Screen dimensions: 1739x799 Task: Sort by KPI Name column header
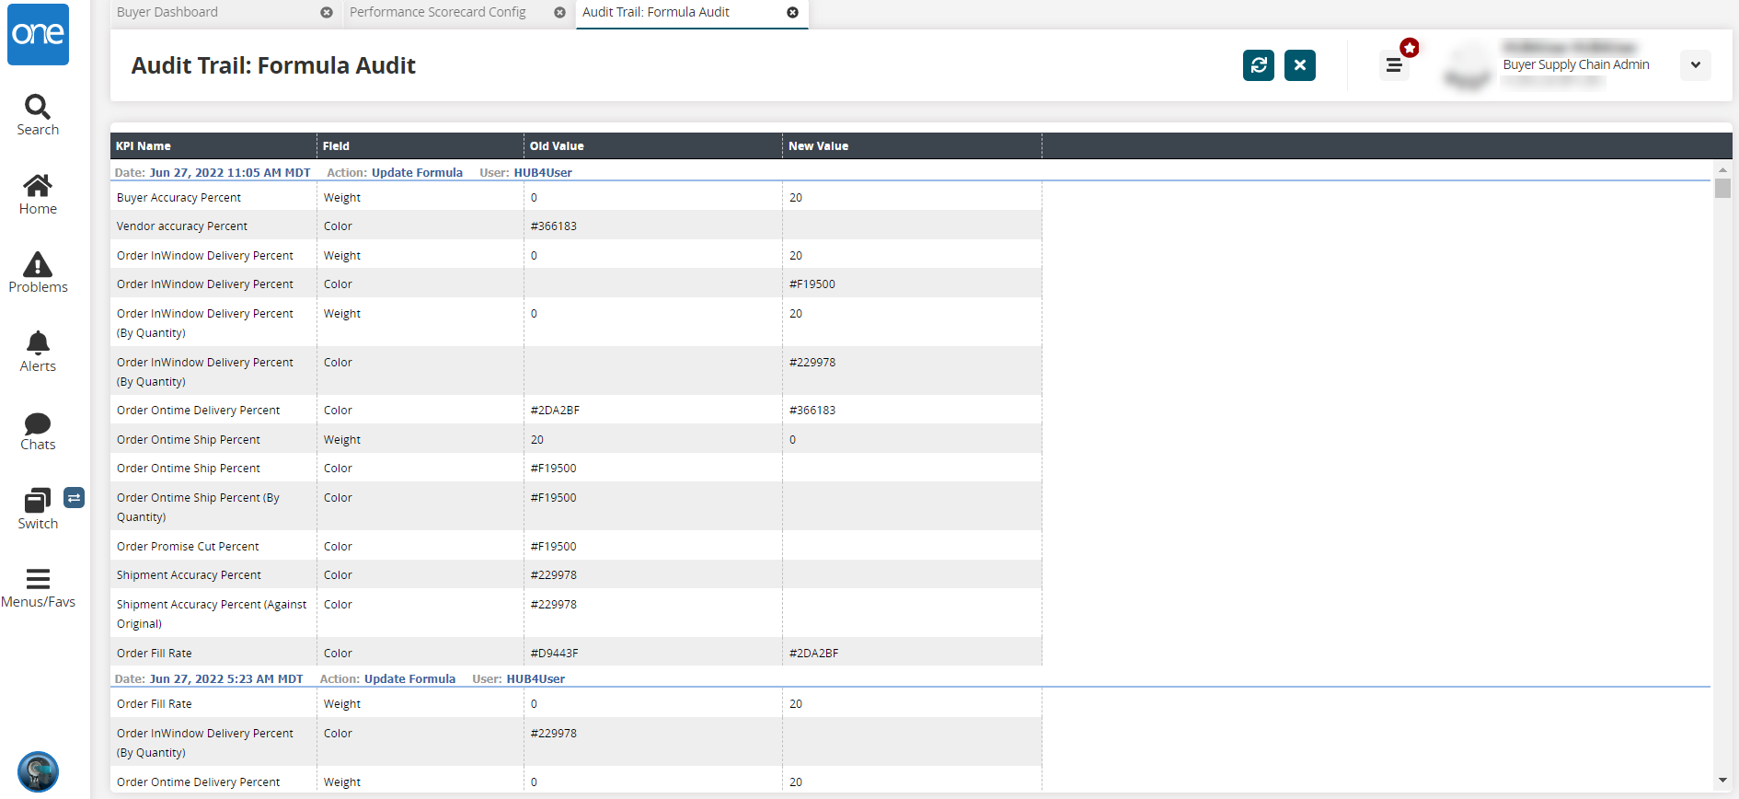[x=213, y=146]
